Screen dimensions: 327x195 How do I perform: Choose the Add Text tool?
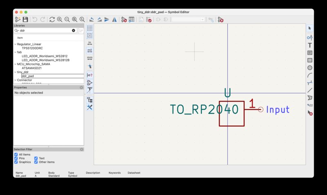point(309,45)
